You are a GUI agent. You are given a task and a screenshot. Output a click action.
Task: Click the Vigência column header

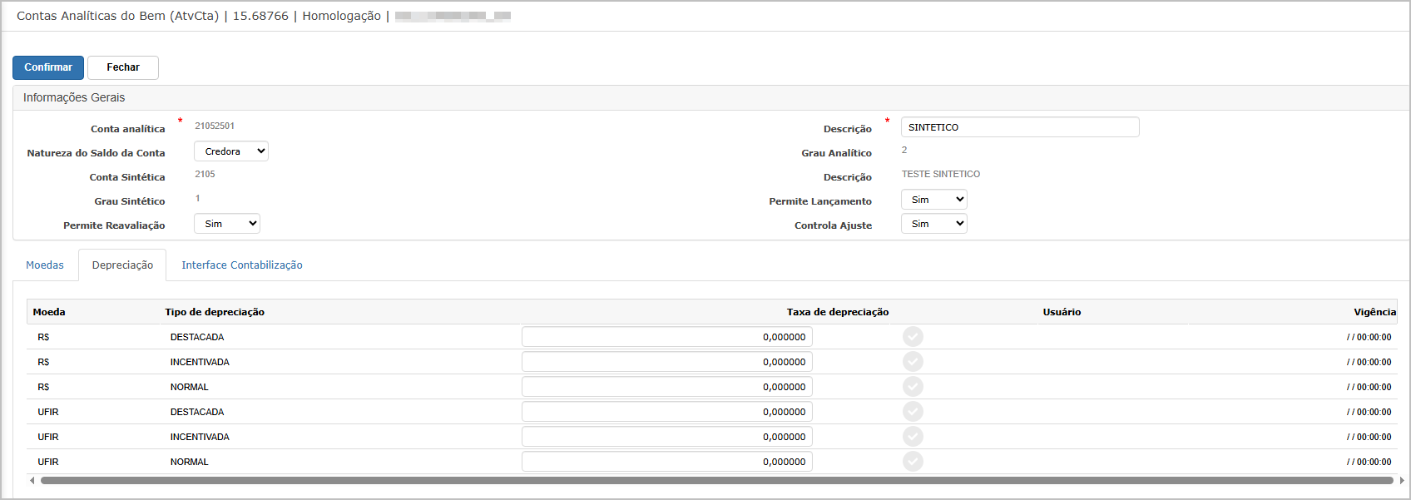(1374, 312)
